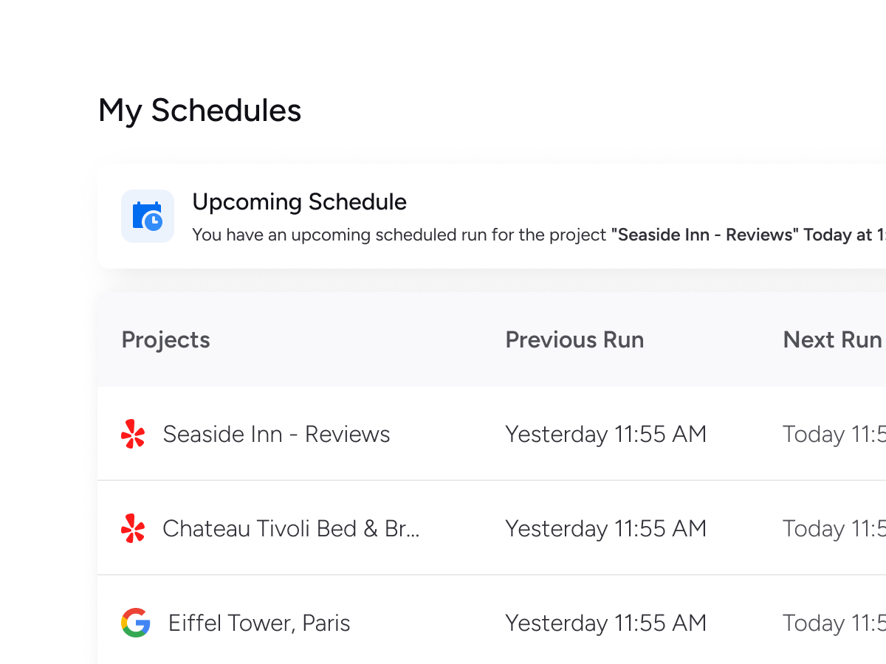886x664 pixels.
Task: Click Eiffel Tower's next run time
Action: (834, 623)
